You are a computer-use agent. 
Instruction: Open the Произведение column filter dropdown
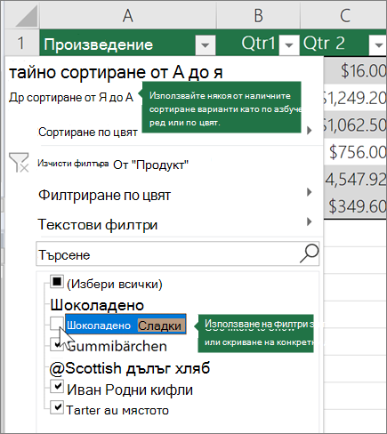pos(206,45)
